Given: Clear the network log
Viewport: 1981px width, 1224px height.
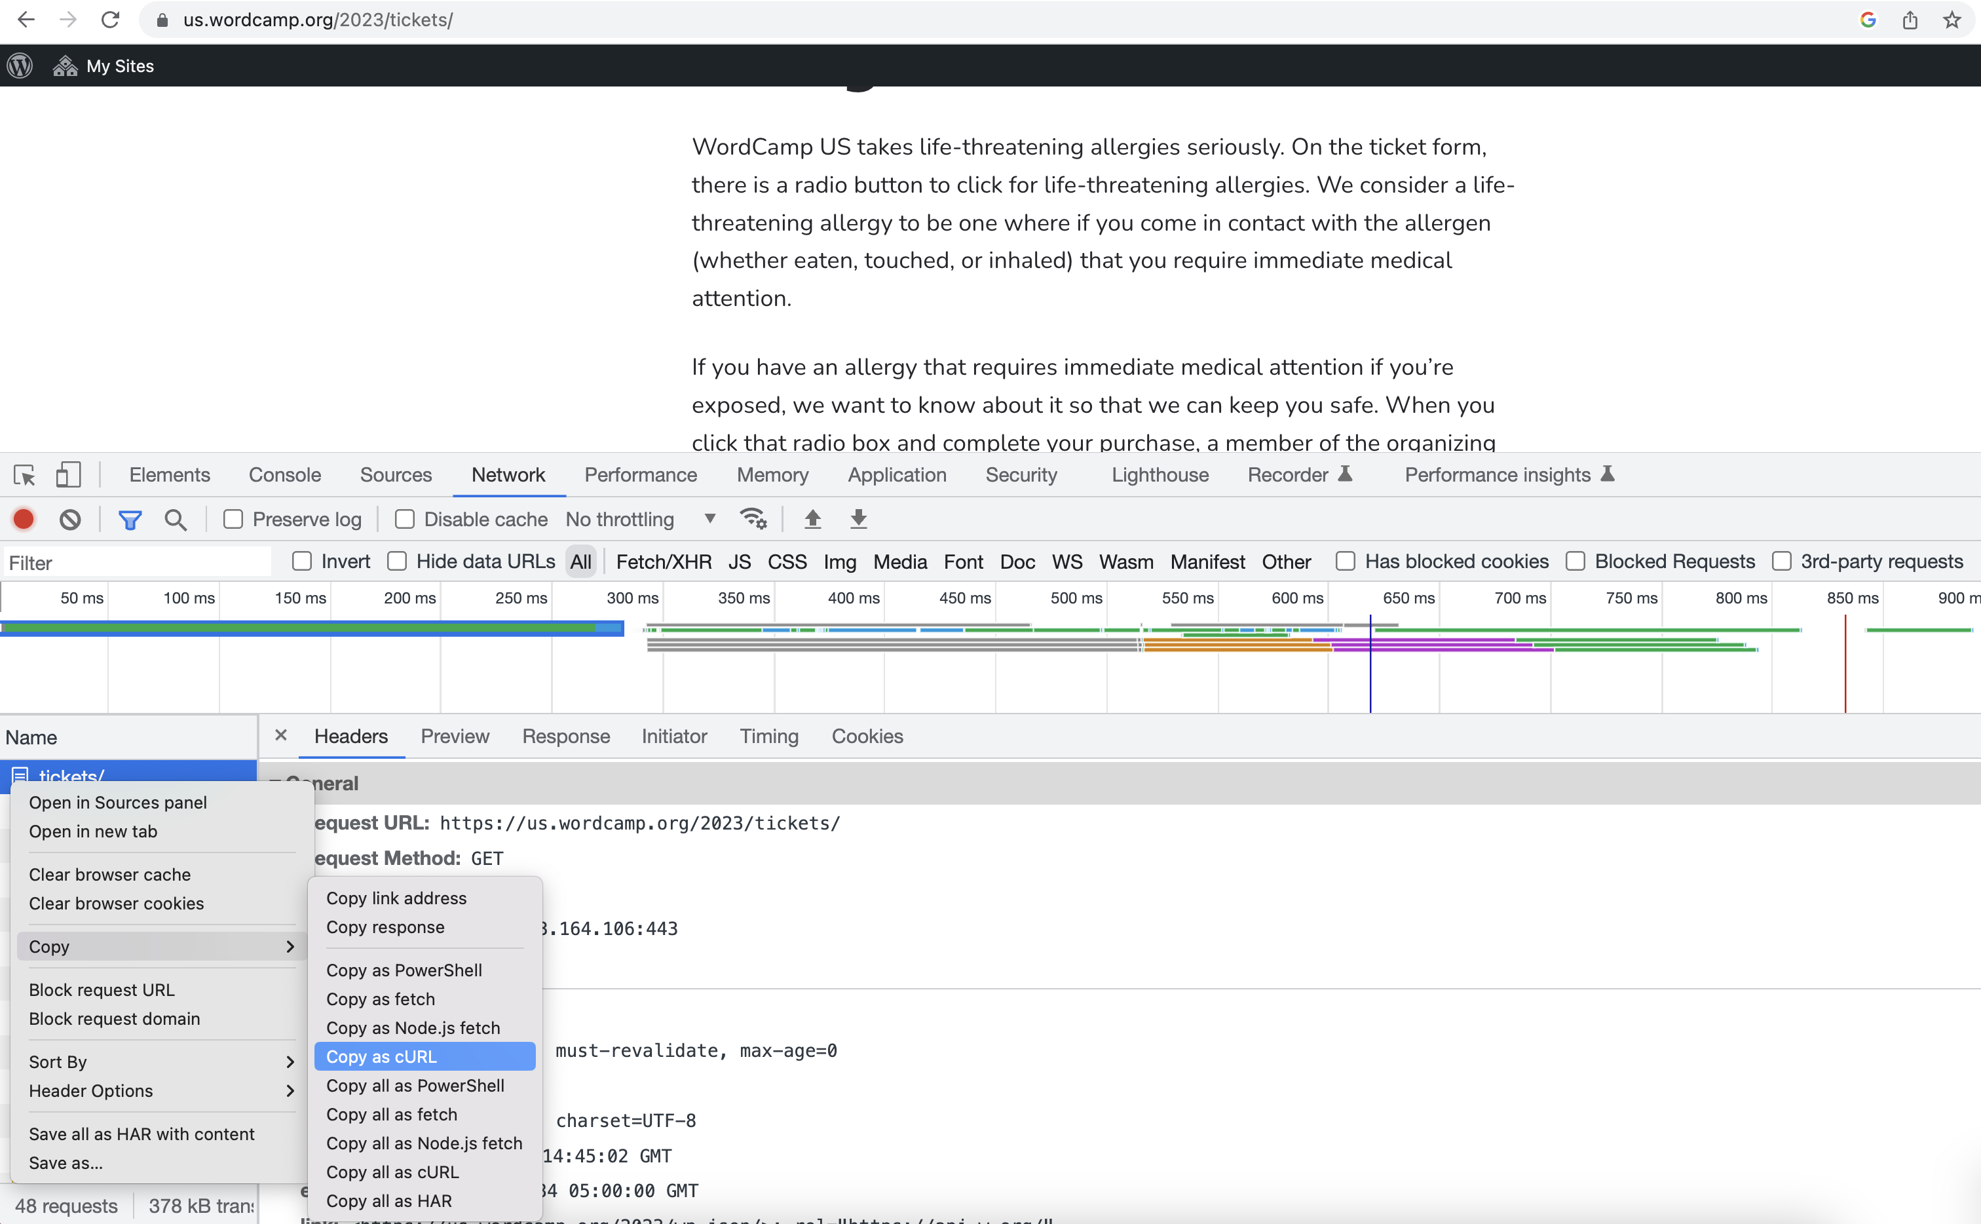Looking at the screenshot, I should (70, 519).
